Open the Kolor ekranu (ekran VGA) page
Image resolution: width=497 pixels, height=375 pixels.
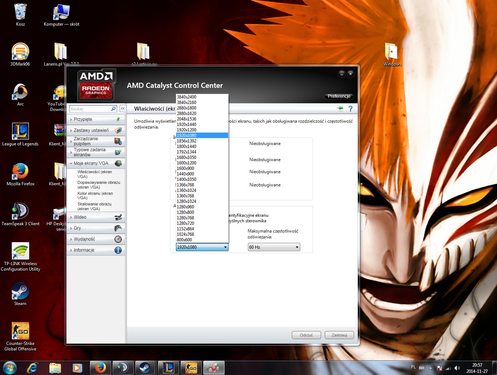95,196
